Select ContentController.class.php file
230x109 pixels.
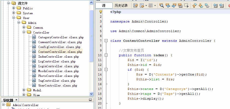[60, 52]
